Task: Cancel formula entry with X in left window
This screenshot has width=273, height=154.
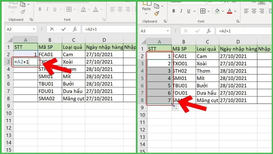Action: click(52, 29)
